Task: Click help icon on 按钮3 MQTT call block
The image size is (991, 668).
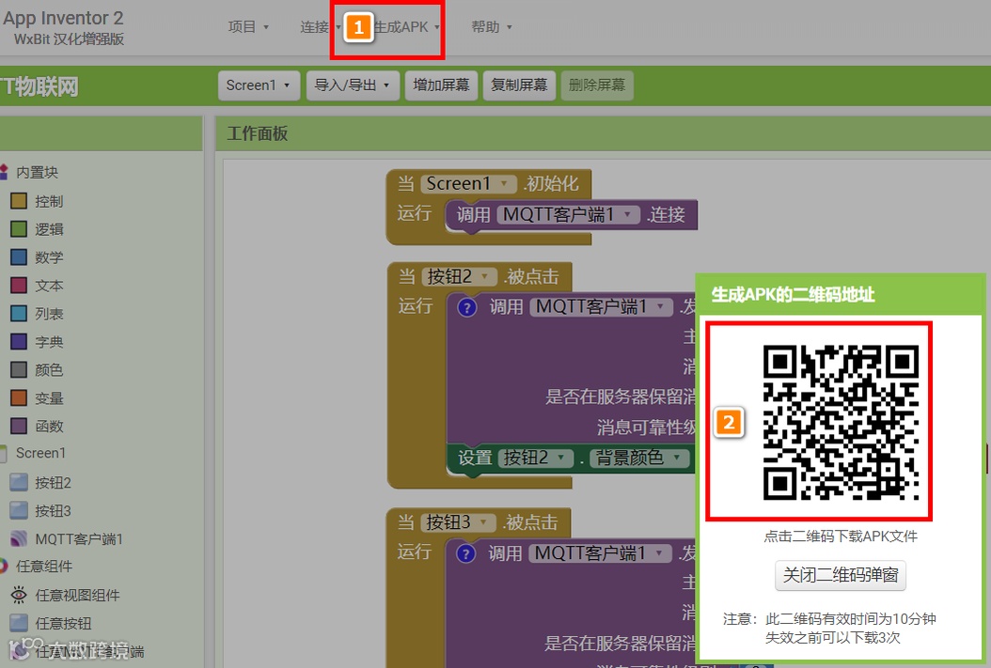Action: click(465, 553)
